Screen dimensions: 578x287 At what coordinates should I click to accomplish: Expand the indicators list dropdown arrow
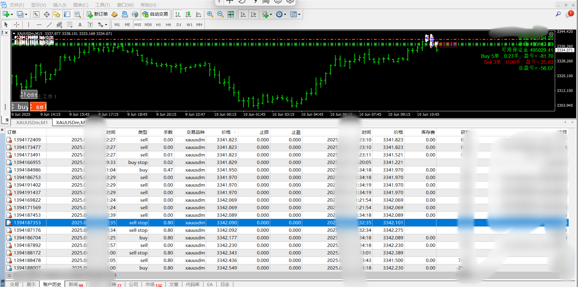pyautogui.click(x=271, y=14)
